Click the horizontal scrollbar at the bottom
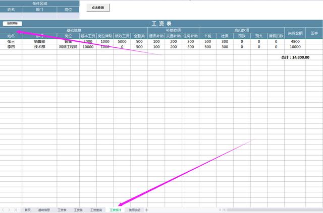The height and width of the screenshot is (213, 323). click(274, 210)
